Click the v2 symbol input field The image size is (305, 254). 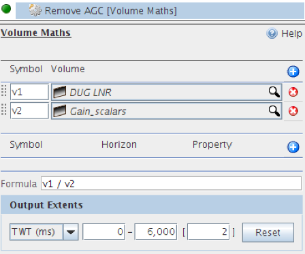(x=29, y=111)
